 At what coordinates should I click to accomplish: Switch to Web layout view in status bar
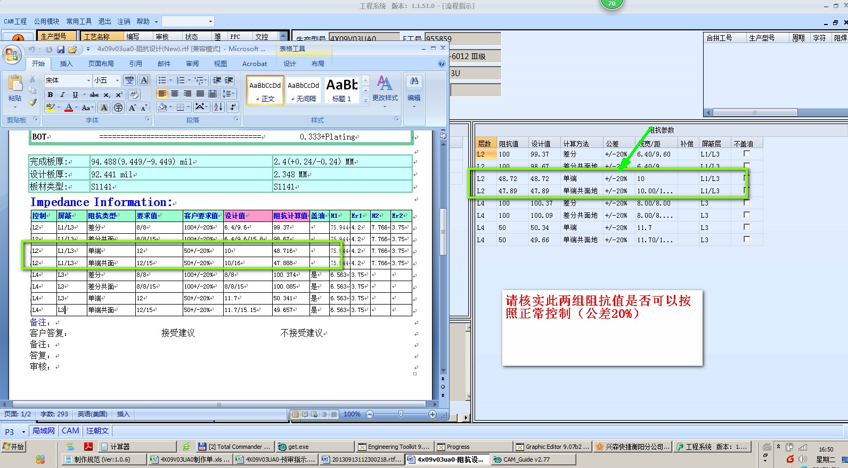click(x=314, y=414)
